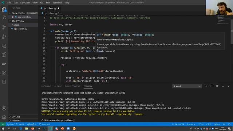Viewport: 233px width, 131px height.
Task: Click the feedback icon in status bar
Action: [x=224, y=124]
